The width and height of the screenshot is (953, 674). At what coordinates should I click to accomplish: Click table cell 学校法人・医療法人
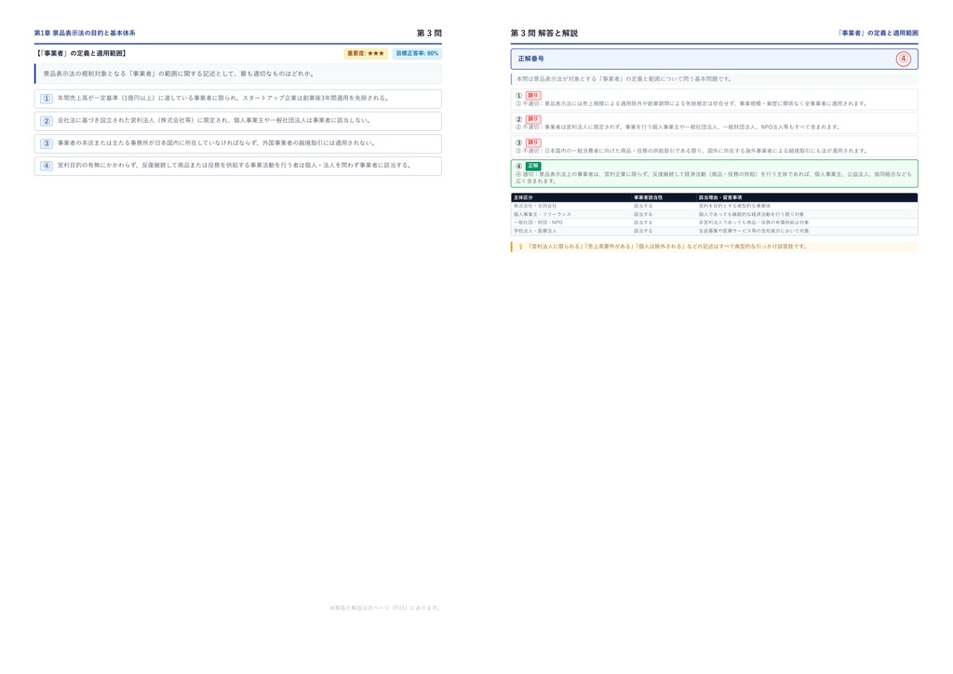[x=535, y=231]
